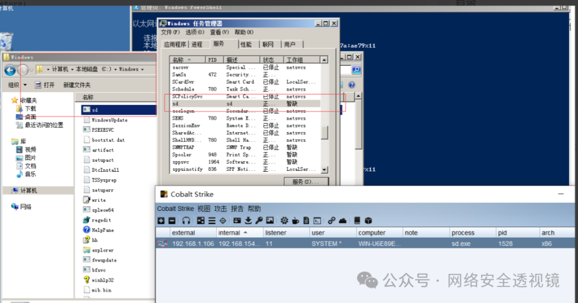Select the sd file in Explorer list
Screen dimensions: 578x303
(118, 110)
